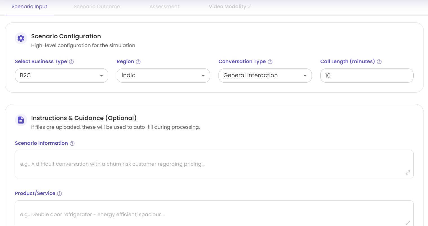Open the Assessment tab
Screen dimensions: 428x226
click(x=164, y=6)
